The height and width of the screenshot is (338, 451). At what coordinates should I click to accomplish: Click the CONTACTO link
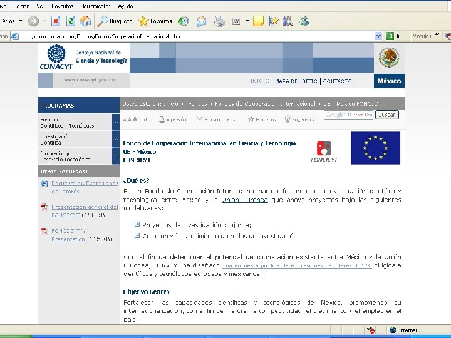pos(337,81)
